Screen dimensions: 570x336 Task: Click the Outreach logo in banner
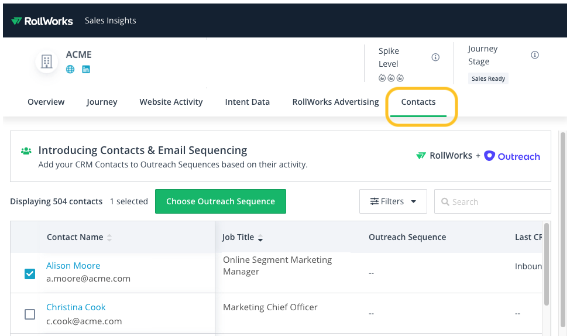click(x=512, y=156)
